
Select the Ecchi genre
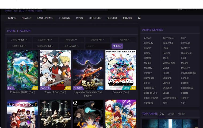pyautogui.click(x=166, y=48)
